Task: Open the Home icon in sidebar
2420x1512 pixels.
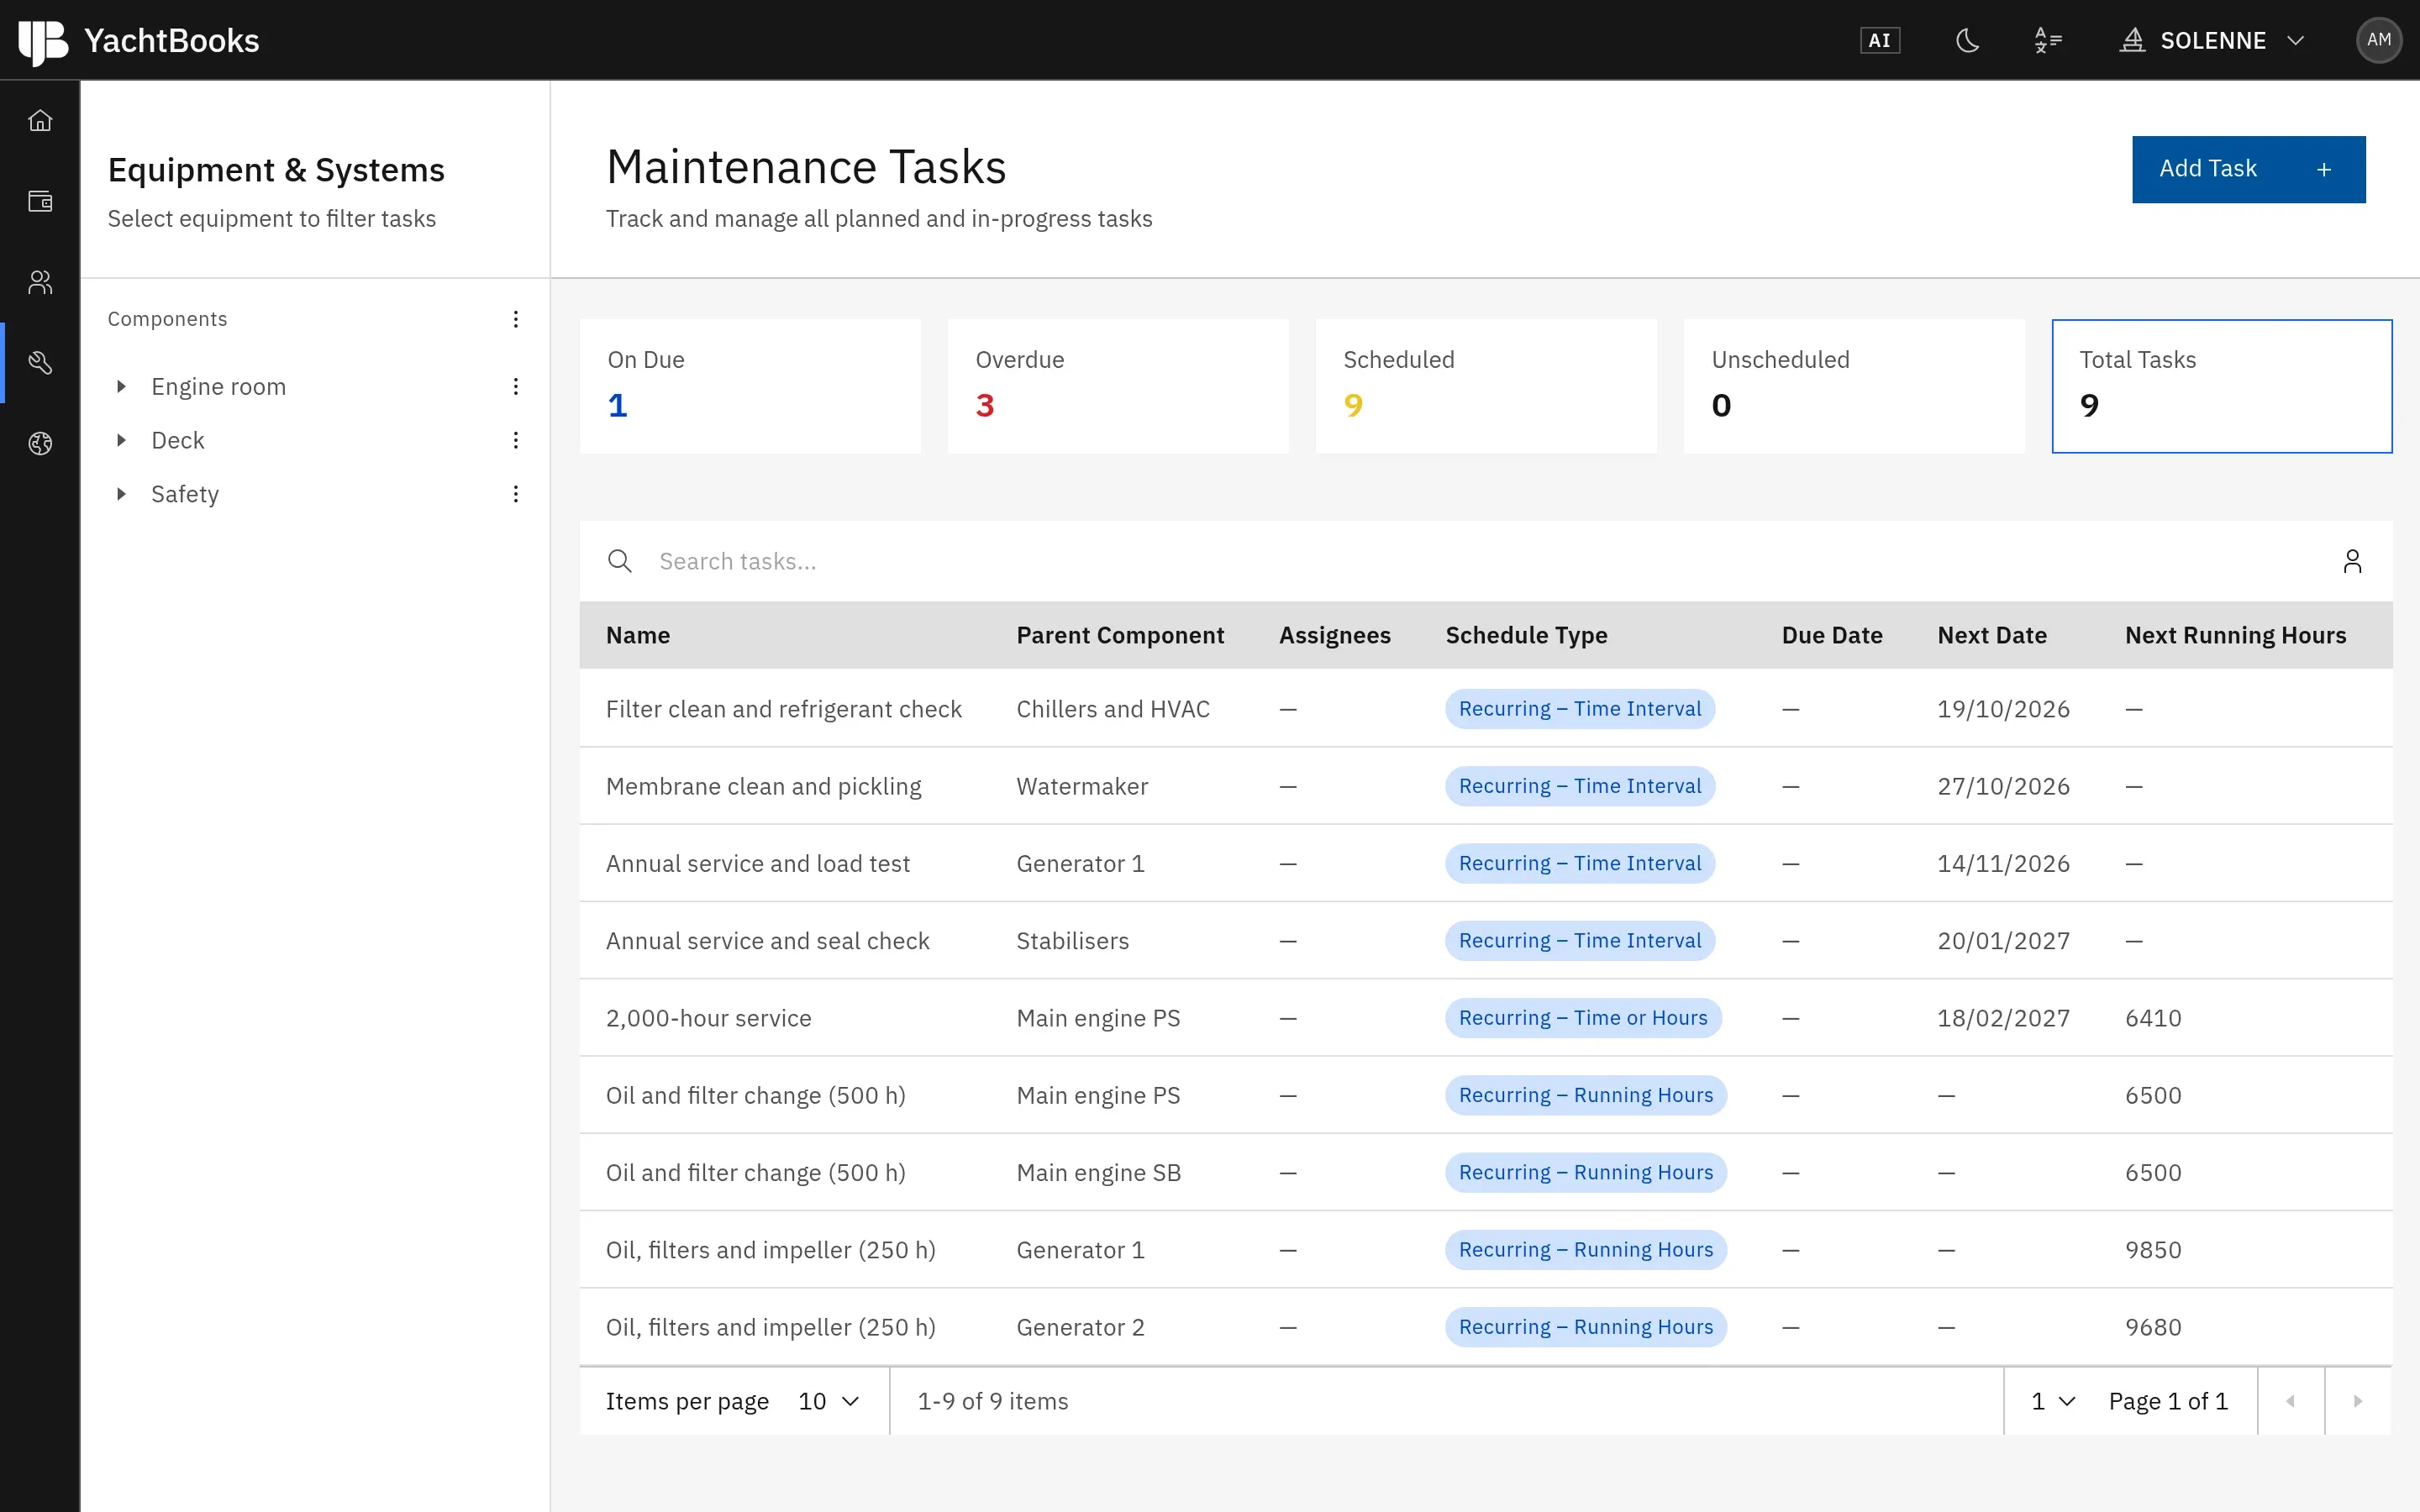Action: pos(40,120)
